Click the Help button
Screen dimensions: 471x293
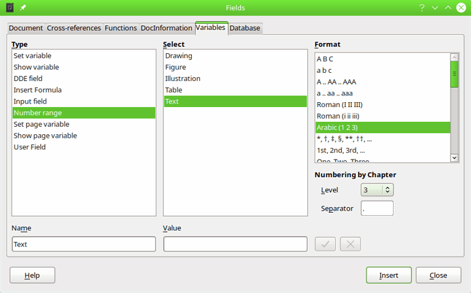click(x=33, y=275)
